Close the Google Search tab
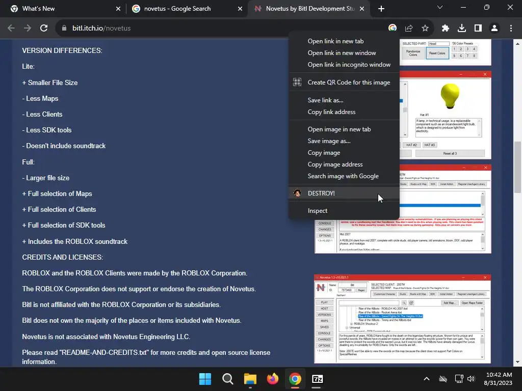Screen dimensions: 522x391 240,9
